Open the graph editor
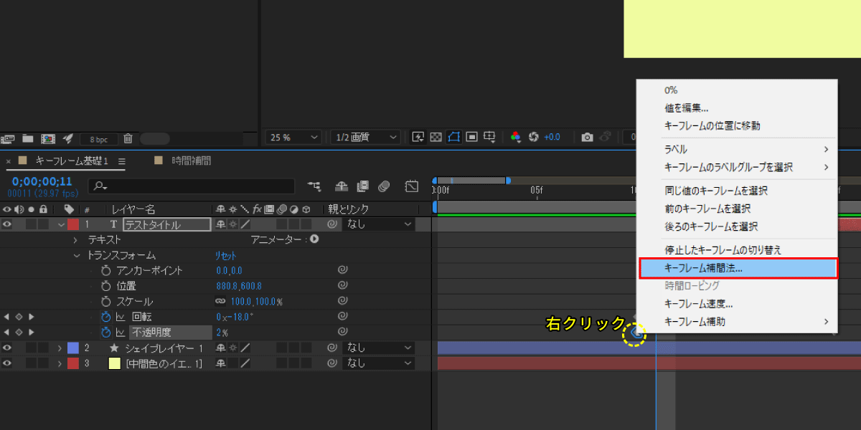 tap(411, 186)
